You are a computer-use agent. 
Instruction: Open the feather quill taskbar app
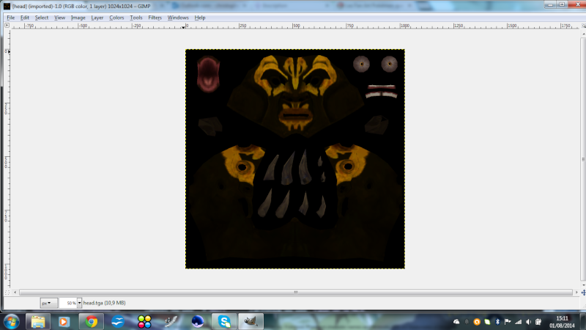tap(171, 322)
